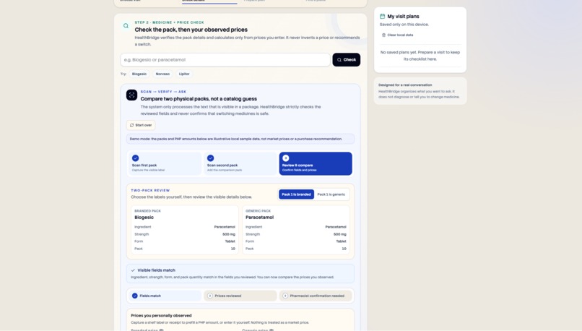
Task: Click the Paracetamol generic pack title
Action: click(x=259, y=218)
